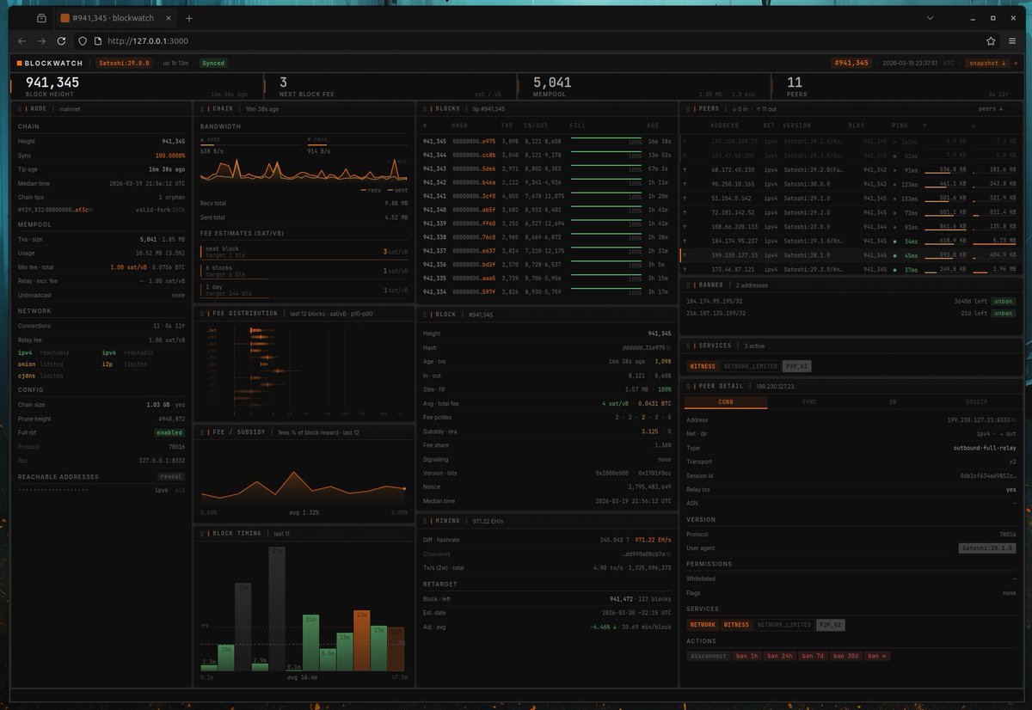Screen dimensions: 1032x710
Task: Select the CONN peer detail tab
Action: (x=726, y=401)
